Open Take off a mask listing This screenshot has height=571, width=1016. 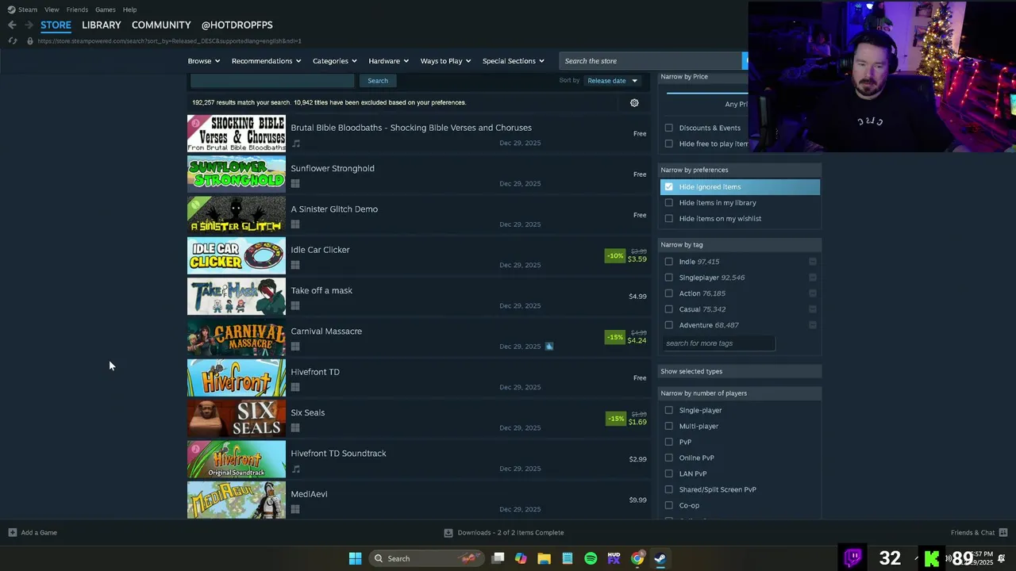[x=419, y=297]
